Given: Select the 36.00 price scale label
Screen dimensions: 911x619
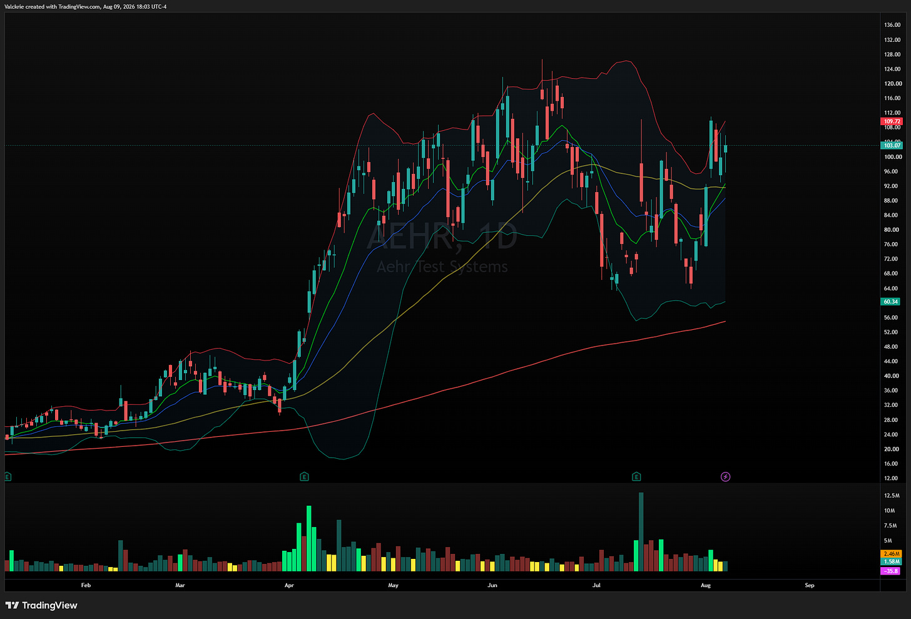Looking at the screenshot, I should [x=891, y=391].
